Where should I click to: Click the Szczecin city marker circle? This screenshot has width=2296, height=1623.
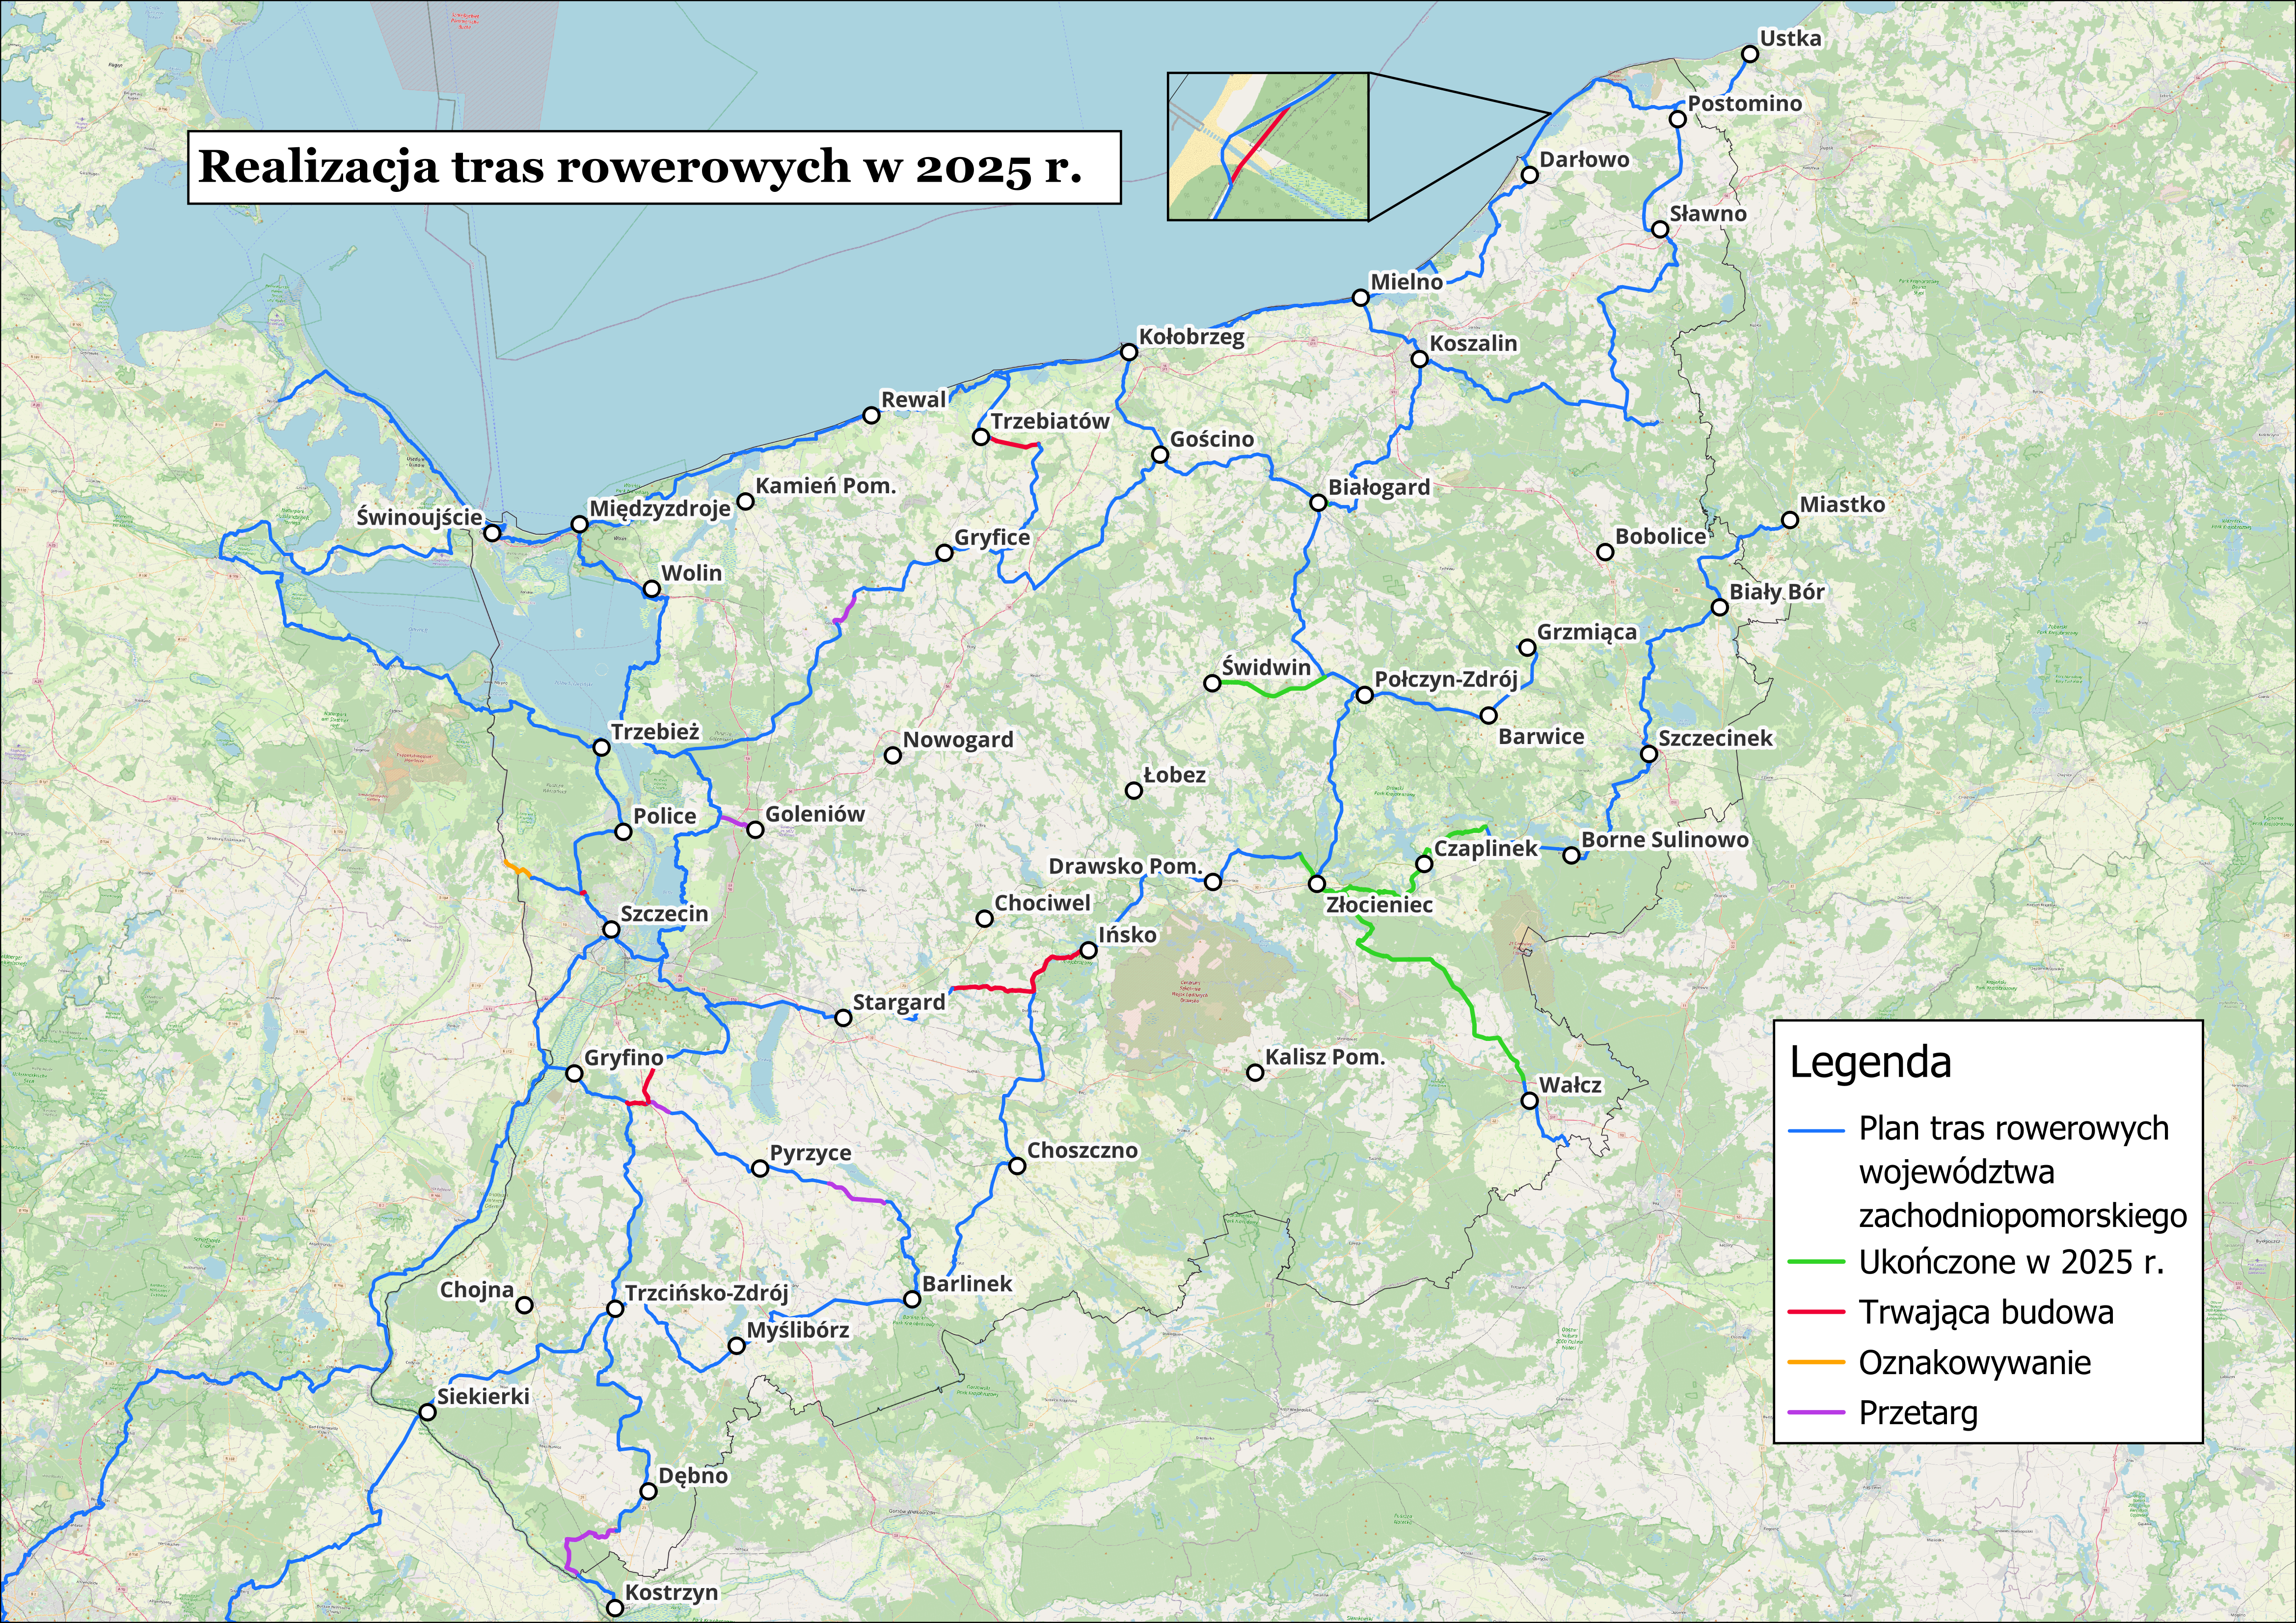(611, 930)
